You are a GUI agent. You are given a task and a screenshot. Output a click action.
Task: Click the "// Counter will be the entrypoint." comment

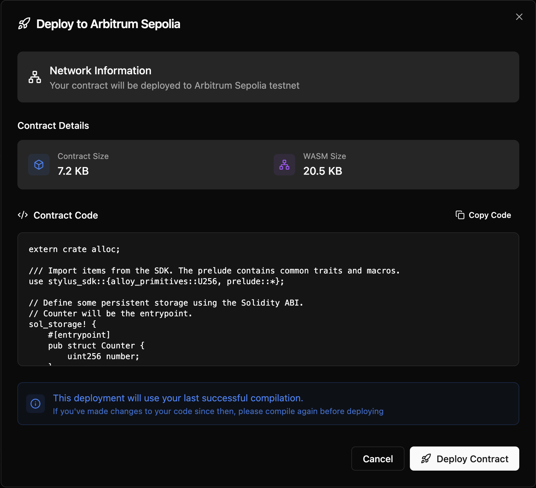coord(110,314)
